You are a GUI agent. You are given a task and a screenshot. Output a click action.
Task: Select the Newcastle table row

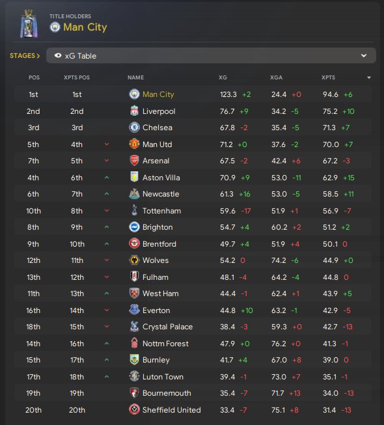[193, 194]
